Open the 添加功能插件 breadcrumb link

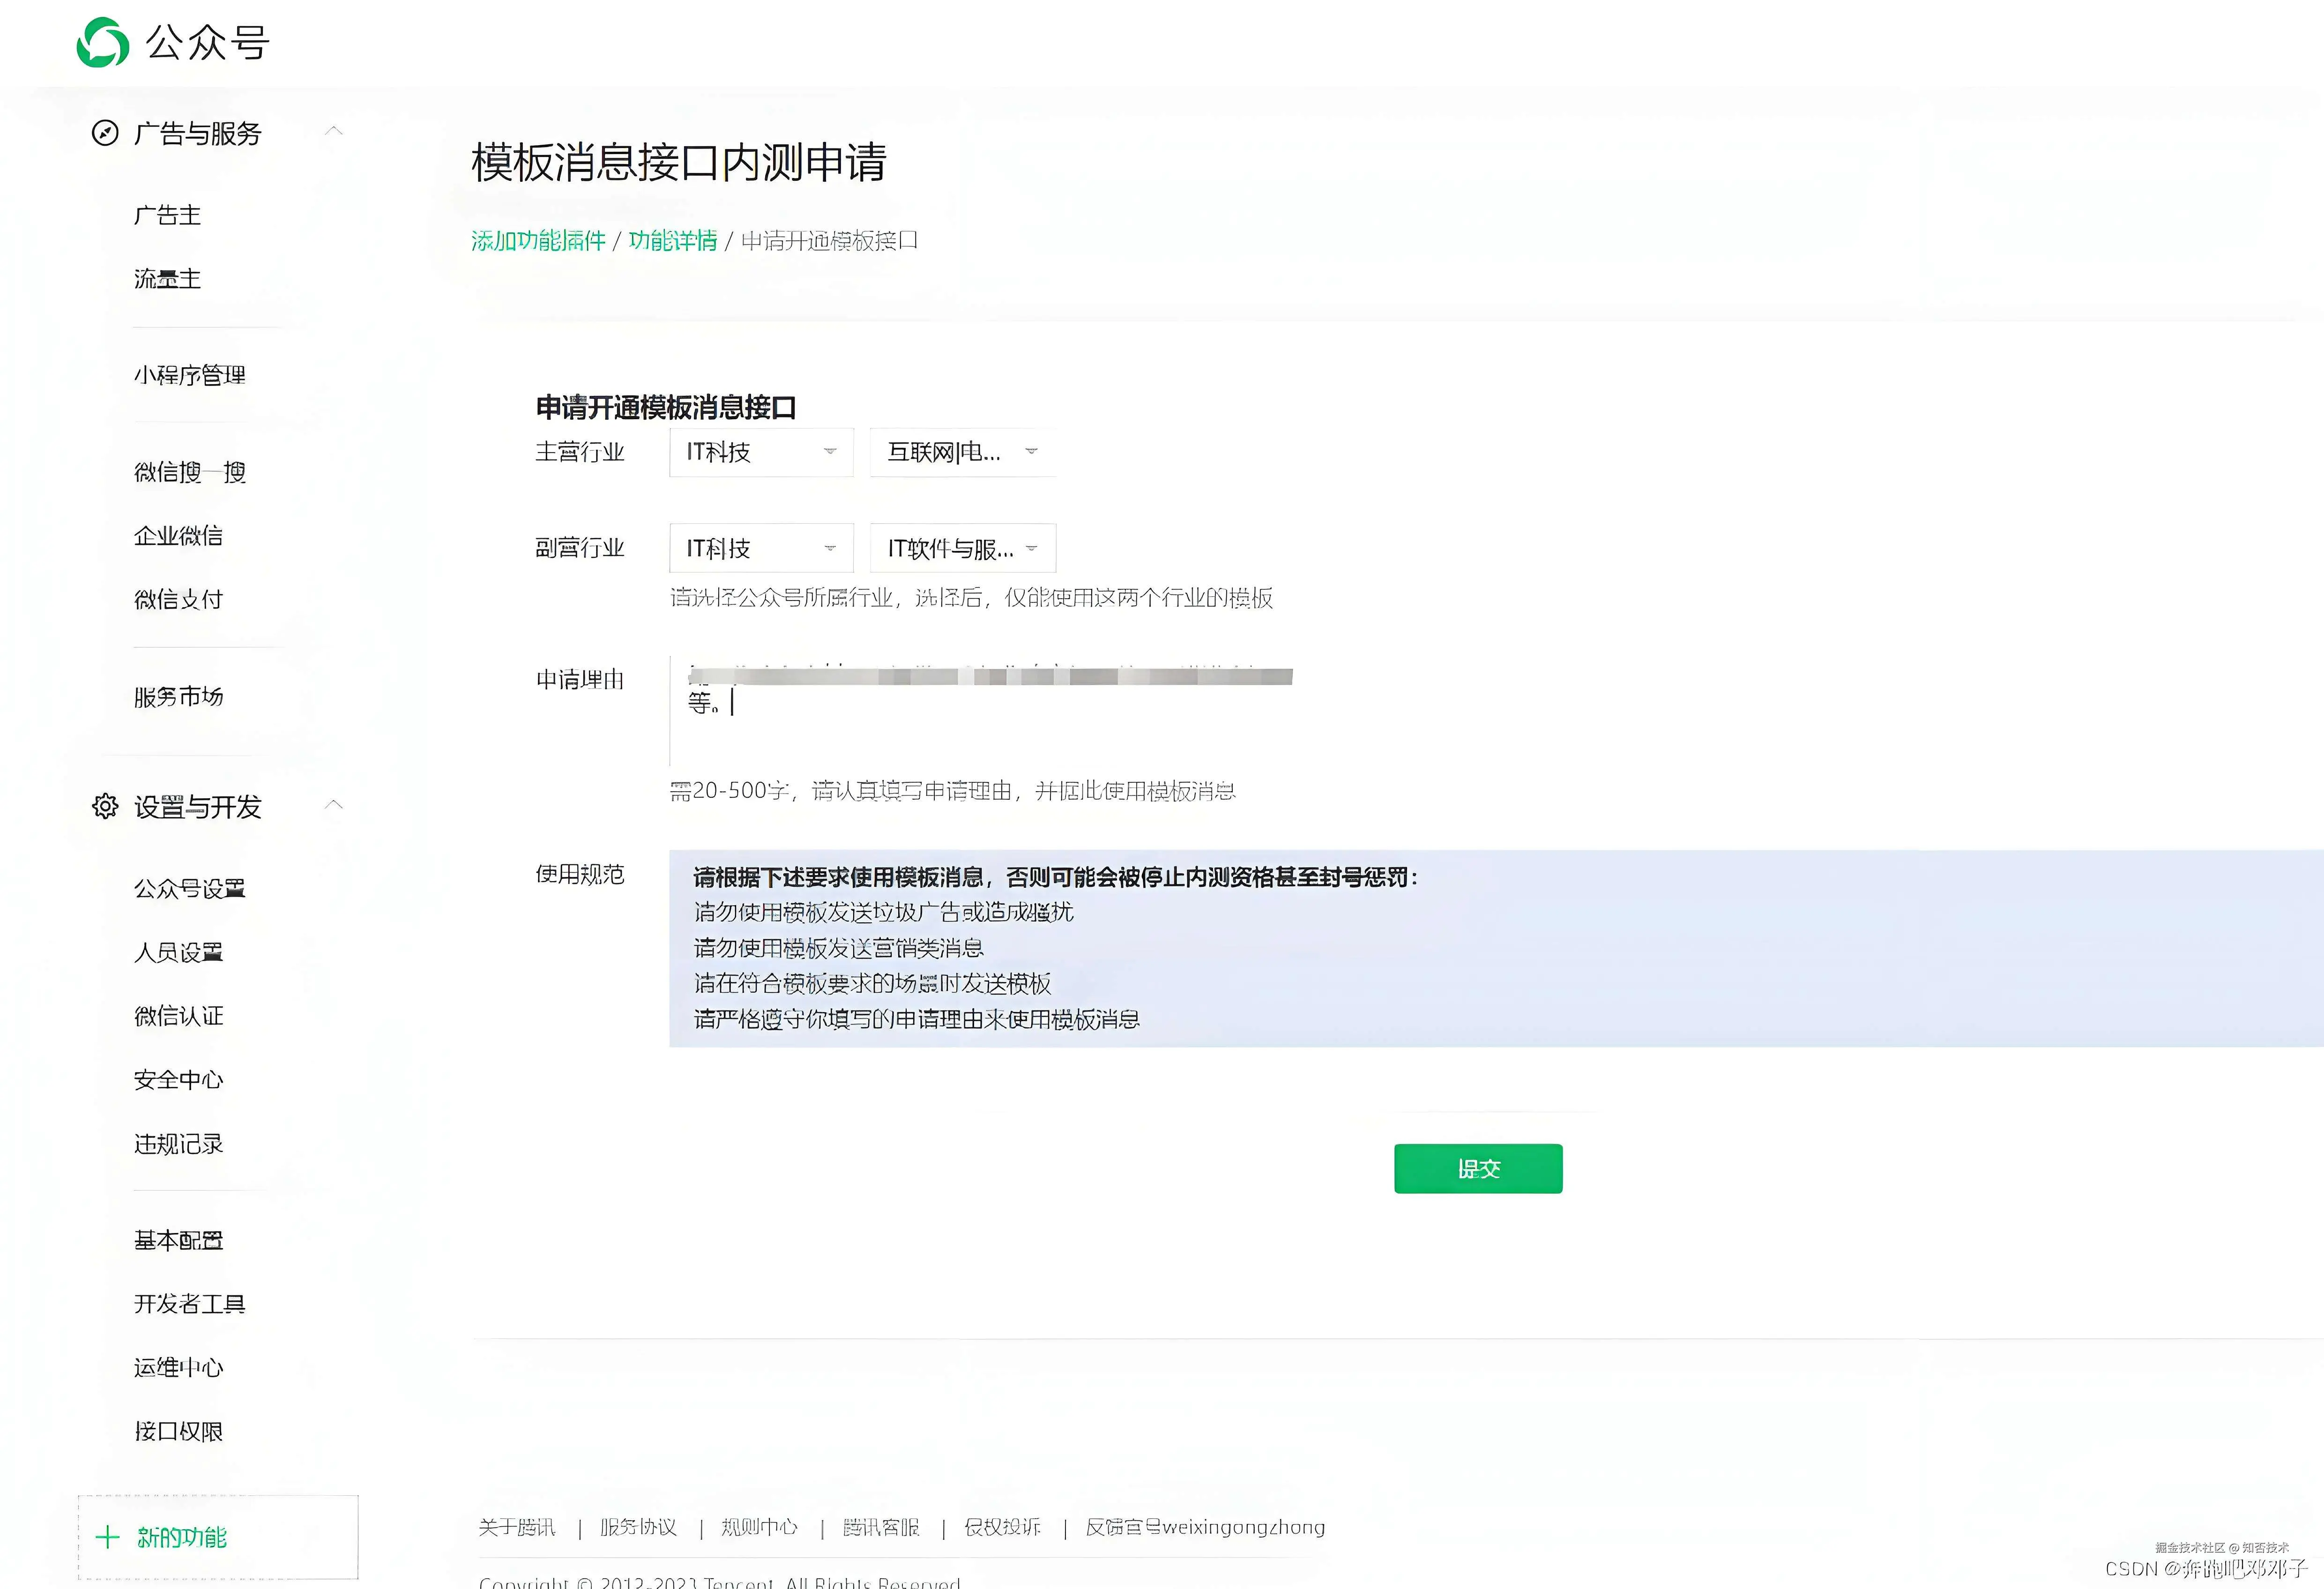coord(538,241)
